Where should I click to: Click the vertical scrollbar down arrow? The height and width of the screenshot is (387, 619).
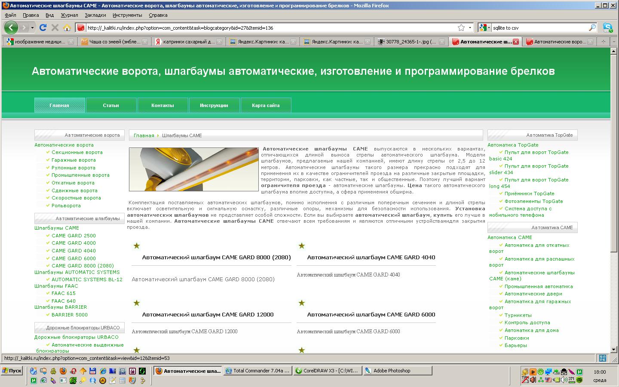(614, 350)
